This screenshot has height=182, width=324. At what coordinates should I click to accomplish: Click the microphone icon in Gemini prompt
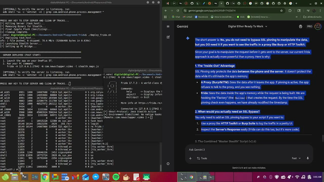[308, 158]
